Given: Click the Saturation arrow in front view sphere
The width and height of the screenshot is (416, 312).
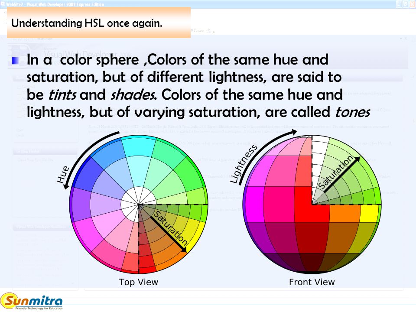Looking at the screenshot, I should point(342,174).
